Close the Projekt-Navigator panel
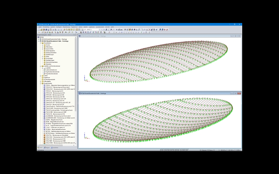Viewport: 279px width, 174px height. [76, 35]
